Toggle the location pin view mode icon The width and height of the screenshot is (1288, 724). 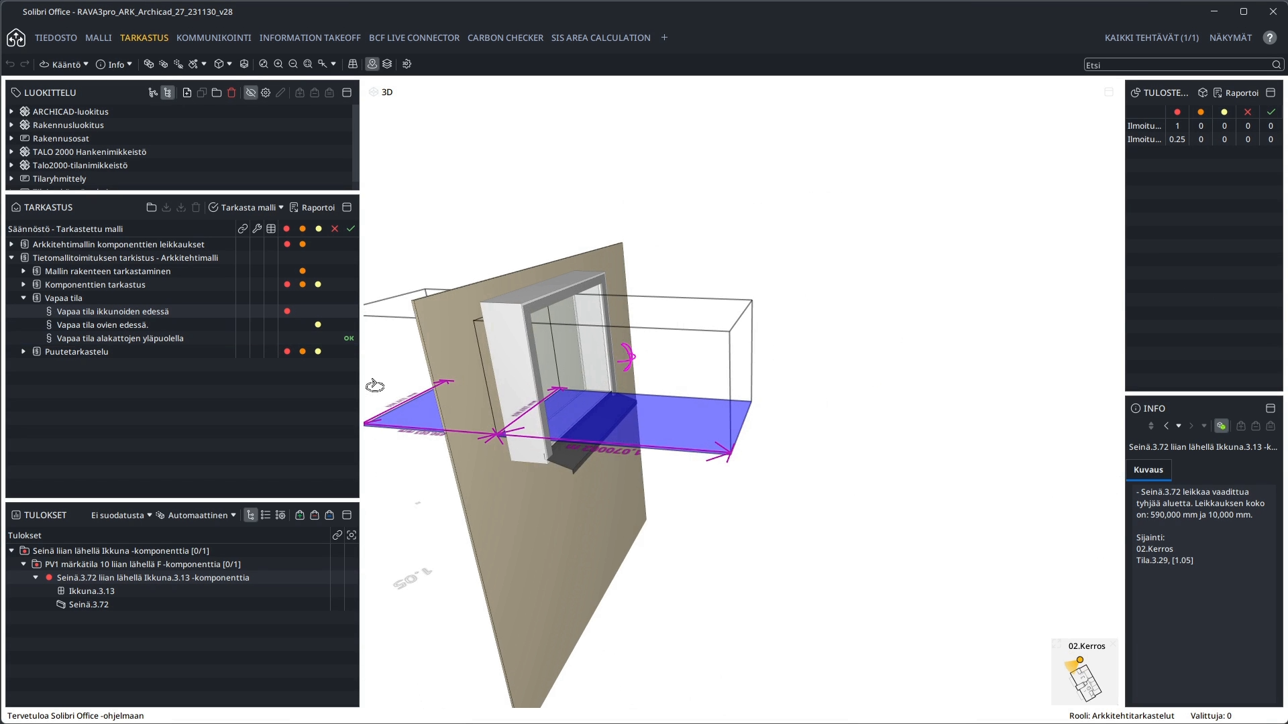click(x=372, y=64)
